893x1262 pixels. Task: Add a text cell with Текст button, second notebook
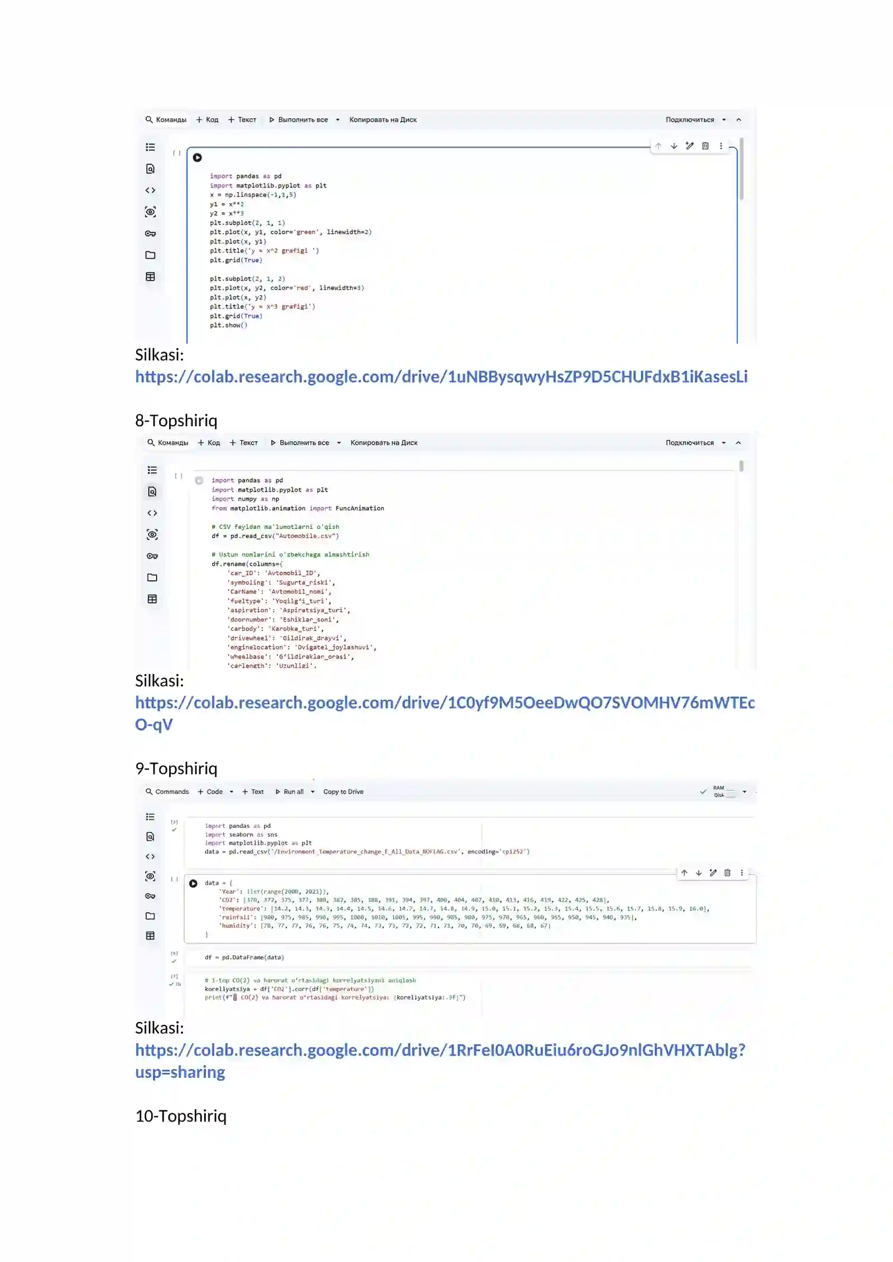pyautogui.click(x=244, y=443)
